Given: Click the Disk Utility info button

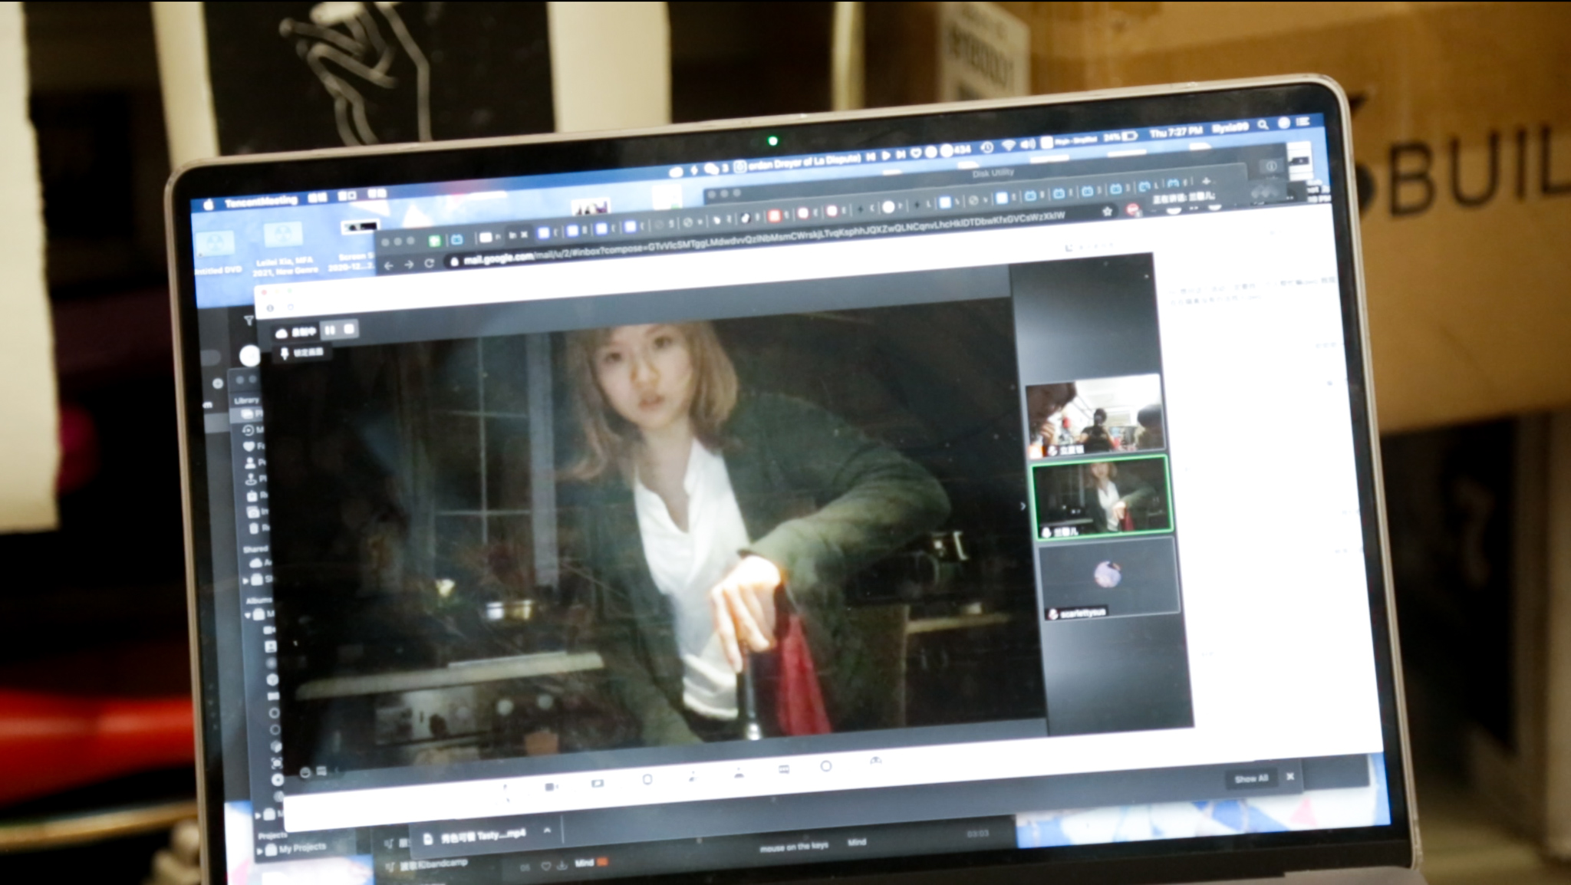Looking at the screenshot, I should pos(1271,166).
